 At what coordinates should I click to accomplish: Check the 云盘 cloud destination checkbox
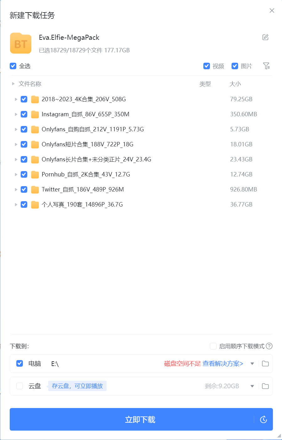[19, 386]
